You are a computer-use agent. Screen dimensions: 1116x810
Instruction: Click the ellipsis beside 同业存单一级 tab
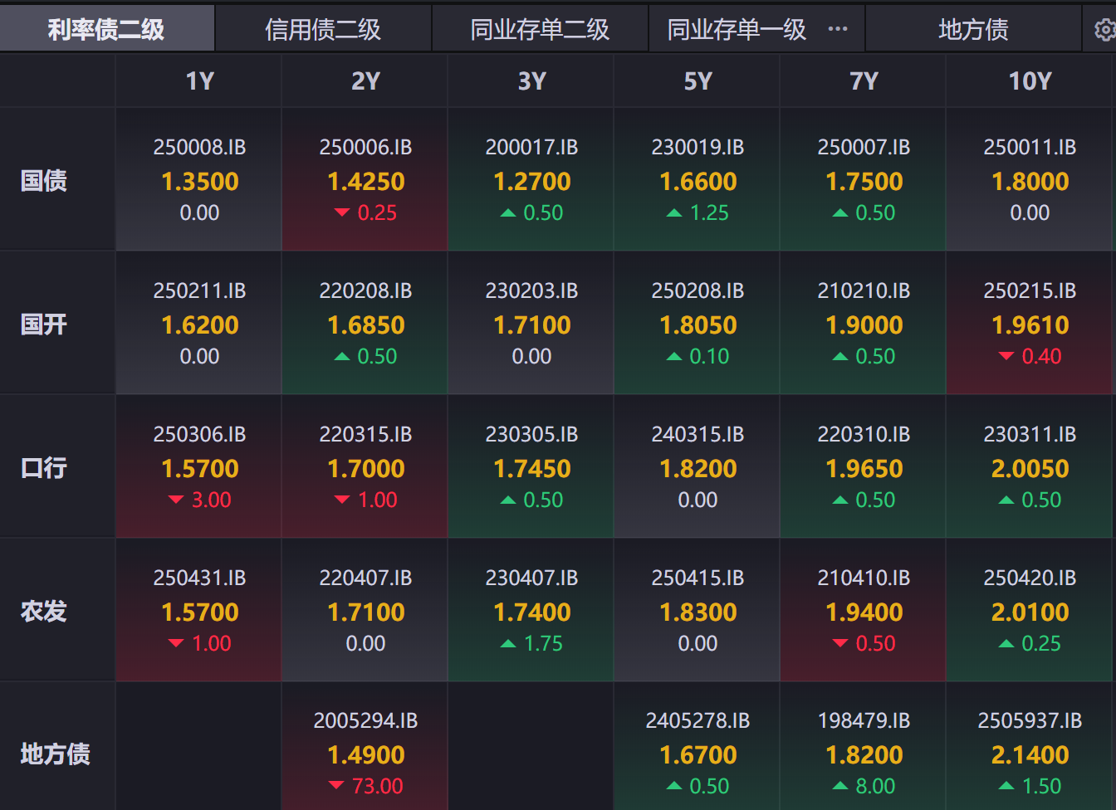point(838,29)
